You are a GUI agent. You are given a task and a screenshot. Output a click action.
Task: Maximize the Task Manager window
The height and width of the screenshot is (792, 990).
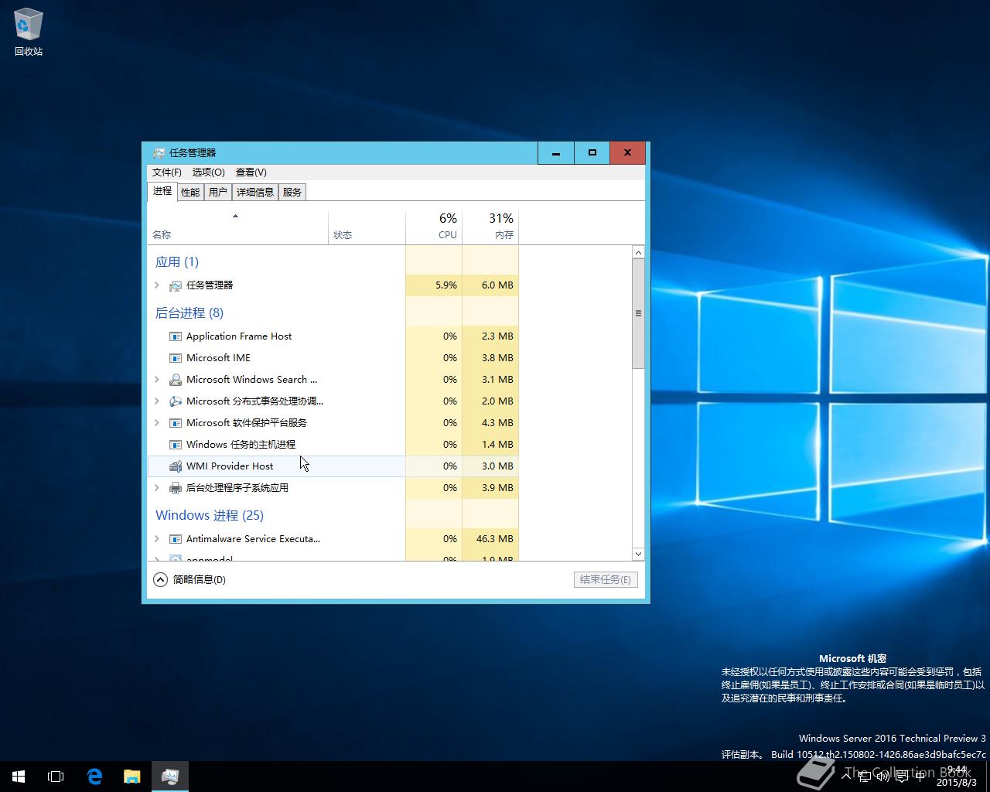pos(592,153)
